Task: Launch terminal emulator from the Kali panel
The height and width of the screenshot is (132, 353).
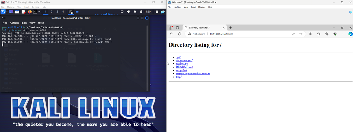Action: coord(35,12)
